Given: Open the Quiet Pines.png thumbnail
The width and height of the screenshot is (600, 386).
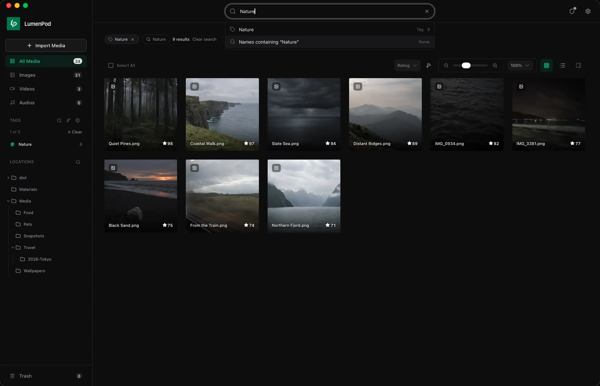Looking at the screenshot, I should pyautogui.click(x=141, y=114).
